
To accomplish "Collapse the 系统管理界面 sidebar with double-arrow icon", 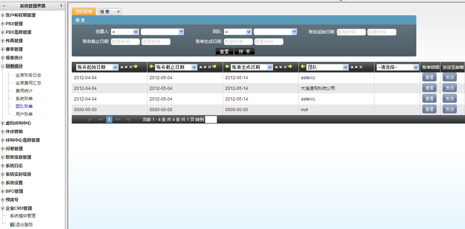I will pyautogui.click(x=4, y=6).
